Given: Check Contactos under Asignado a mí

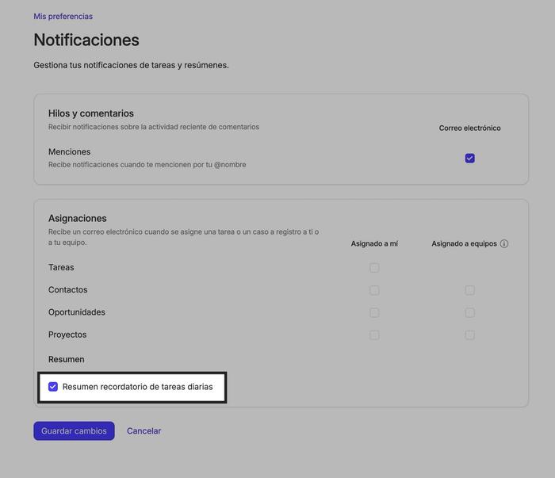Looking at the screenshot, I should click(x=374, y=290).
